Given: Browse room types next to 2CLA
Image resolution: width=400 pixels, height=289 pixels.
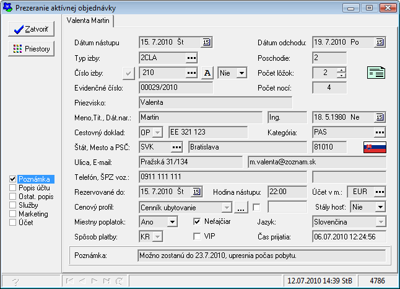Looking at the screenshot, I should click(x=191, y=58).
